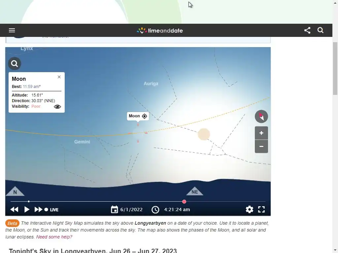
Task: Play the sky animation
Action: click(27, 210)
